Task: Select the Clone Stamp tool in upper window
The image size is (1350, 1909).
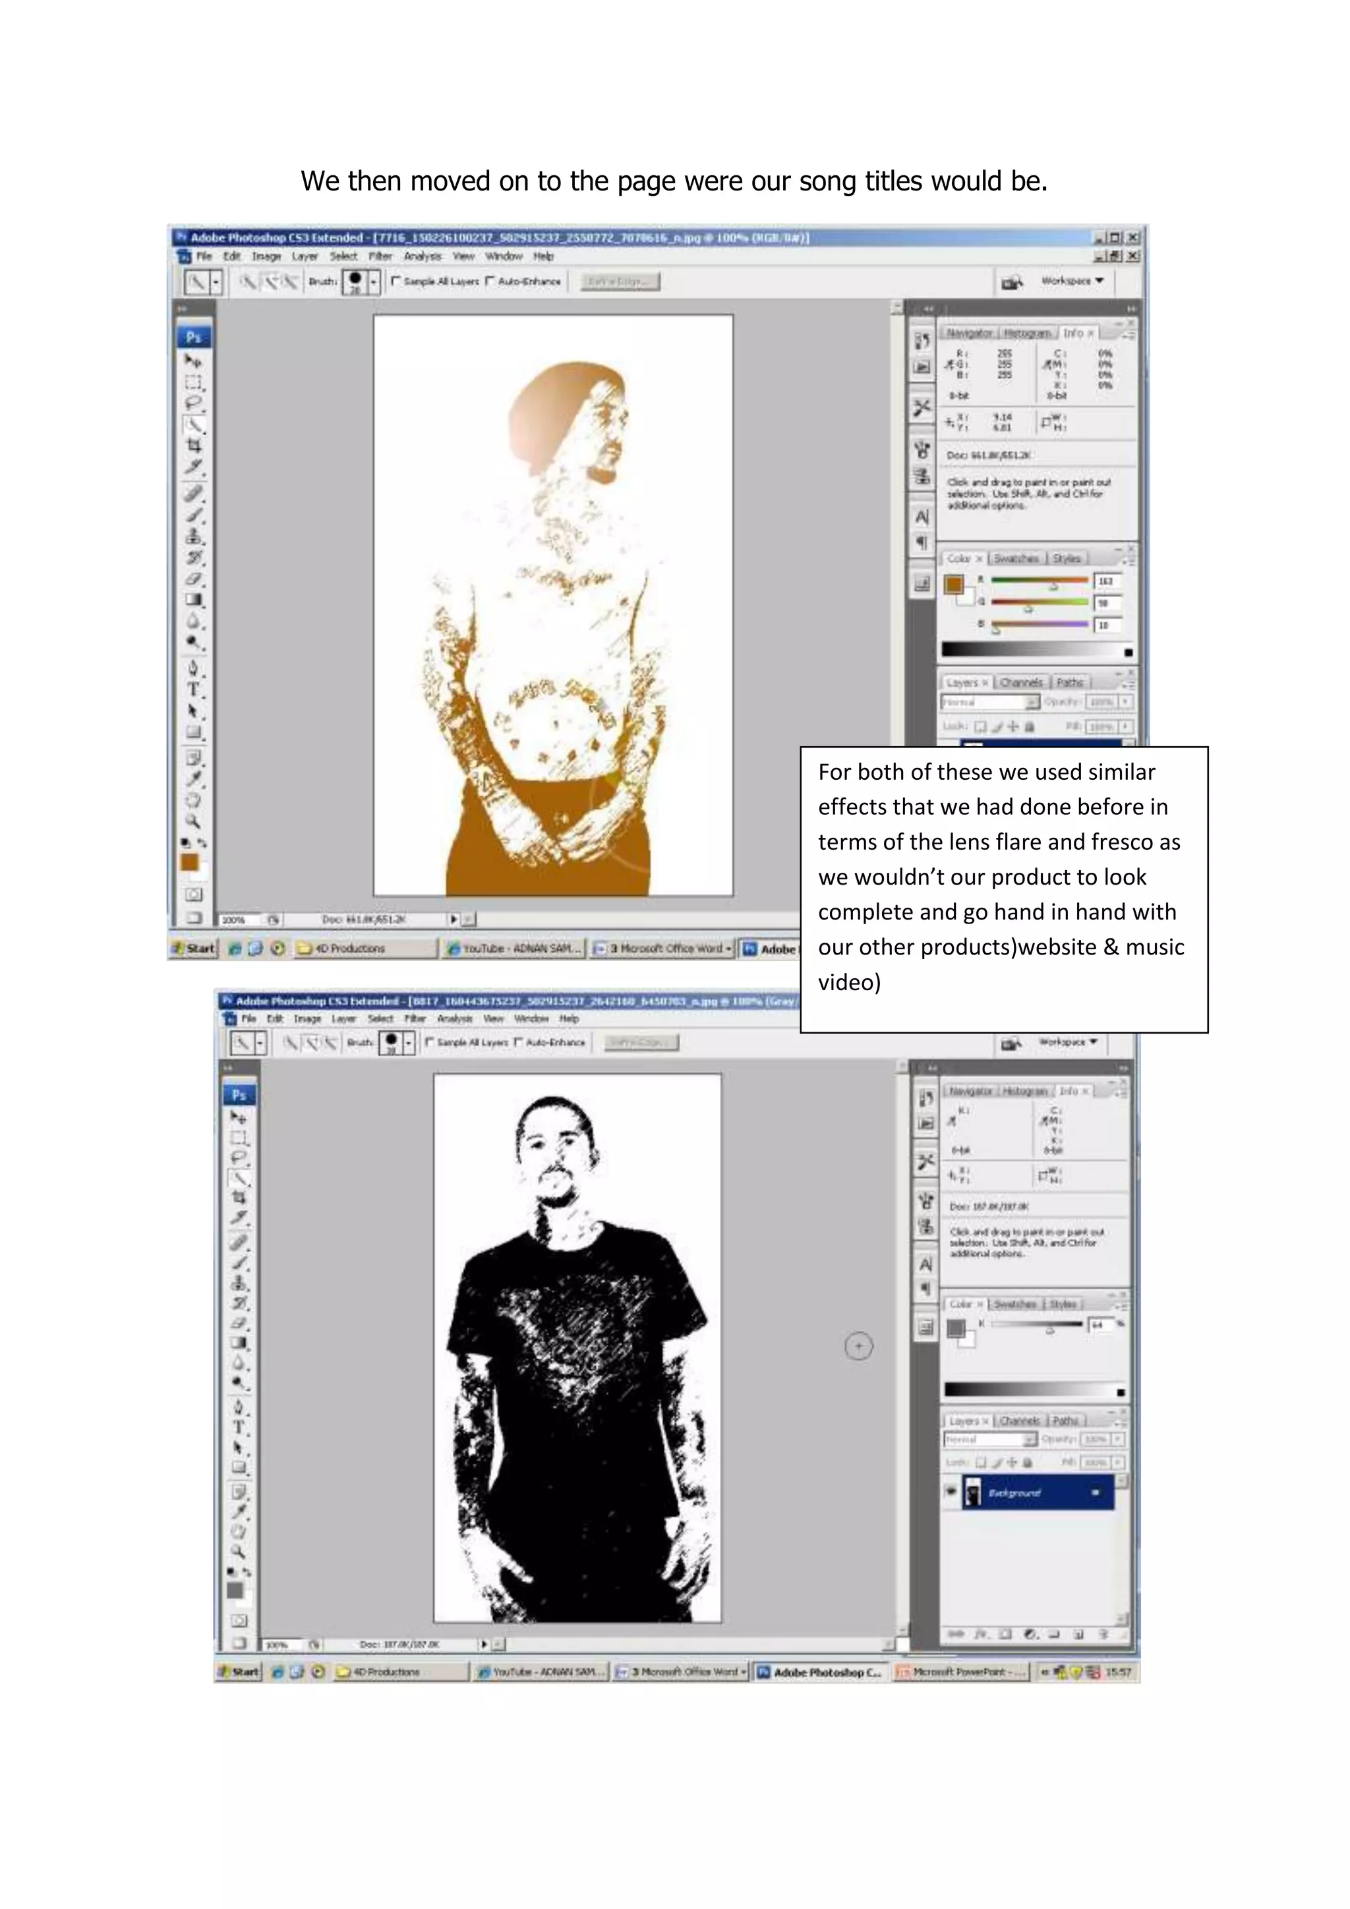Action: coord(193,537)
